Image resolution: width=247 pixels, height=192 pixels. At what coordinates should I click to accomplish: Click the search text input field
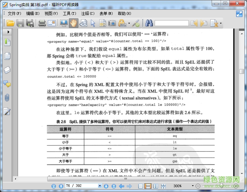pyautogui.click(x=171, y=23)
